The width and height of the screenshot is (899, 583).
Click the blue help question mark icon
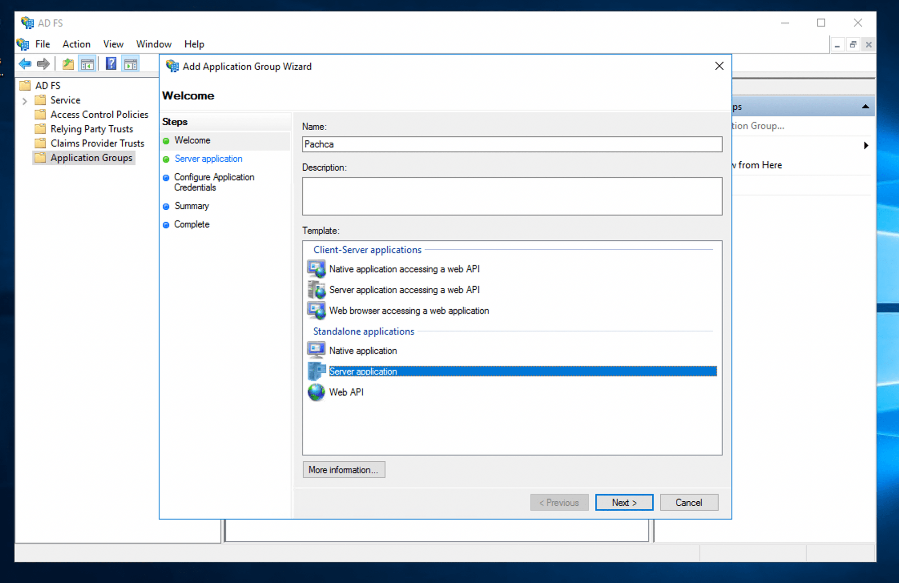(111, 64)
